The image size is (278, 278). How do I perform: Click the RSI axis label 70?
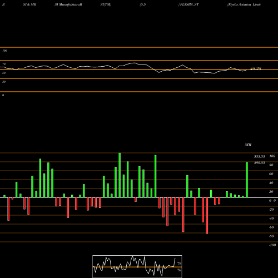click(4, 64)
